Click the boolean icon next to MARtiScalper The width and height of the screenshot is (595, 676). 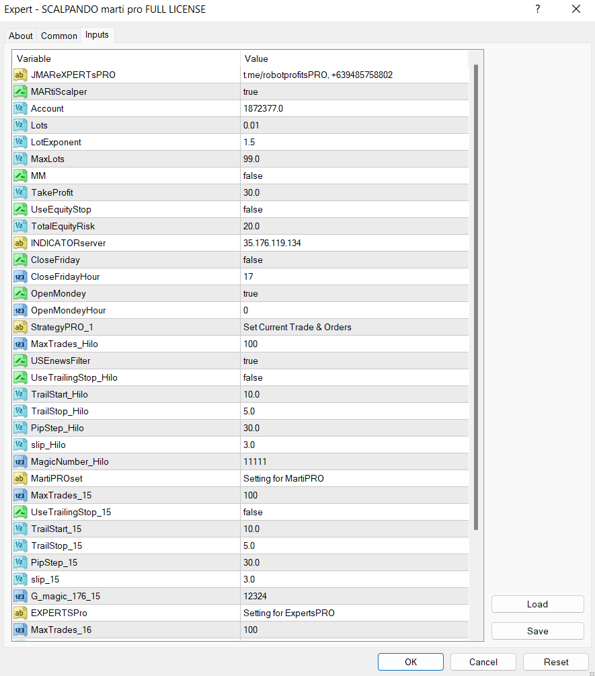(x=20, y=91)
